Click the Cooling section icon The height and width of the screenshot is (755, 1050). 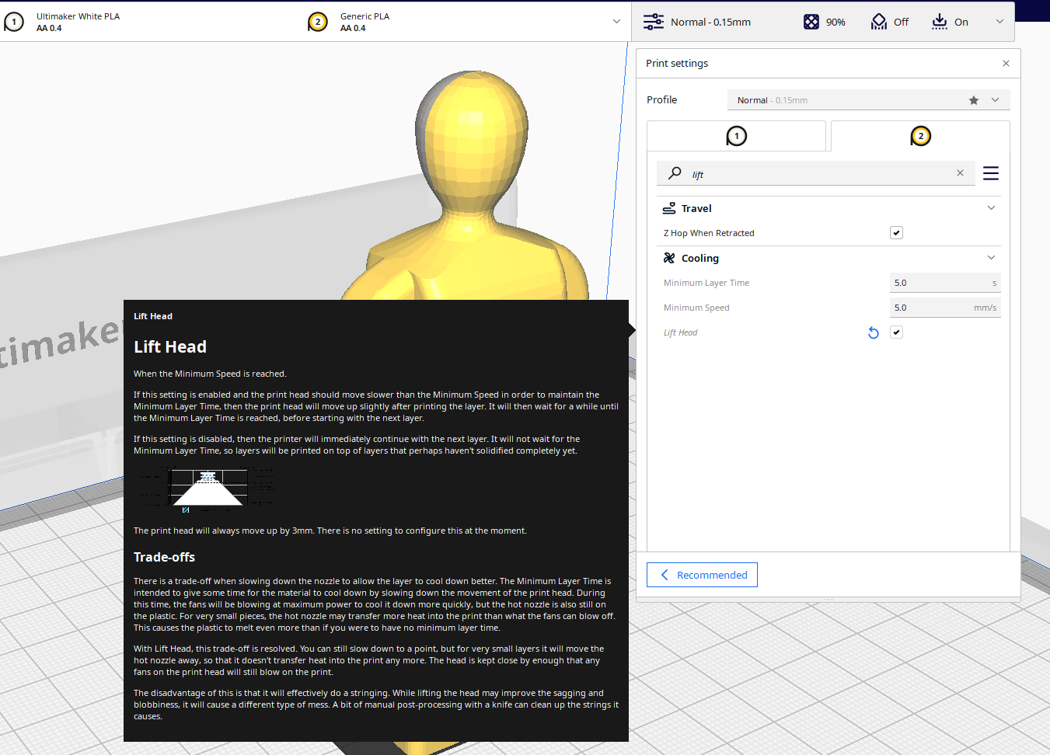(669, 257)
